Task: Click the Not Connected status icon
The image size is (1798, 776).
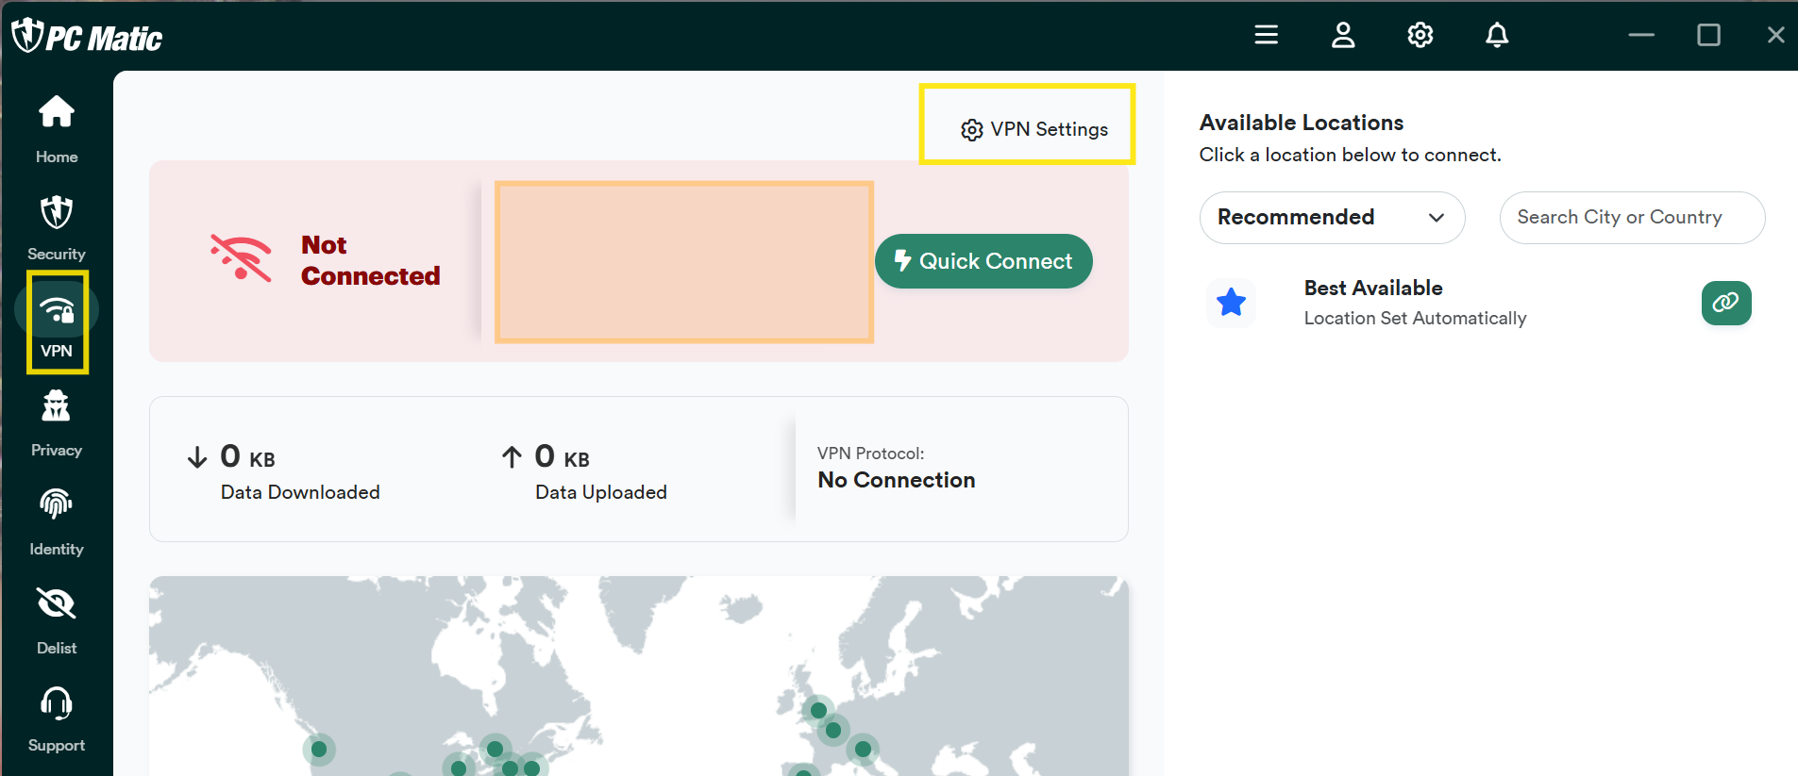Action: pyautogui.click(x=241, y=257)
